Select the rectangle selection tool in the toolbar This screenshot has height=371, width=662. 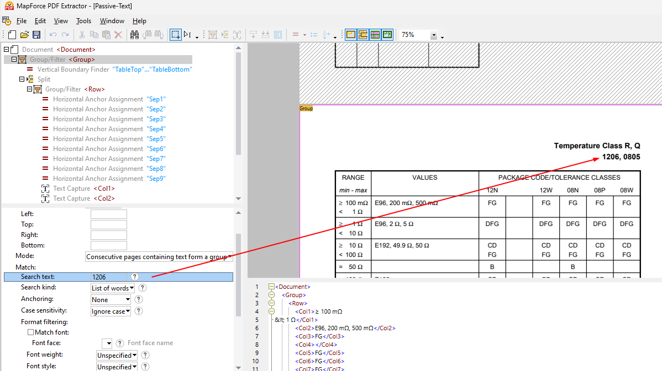[x=176, y=34]
